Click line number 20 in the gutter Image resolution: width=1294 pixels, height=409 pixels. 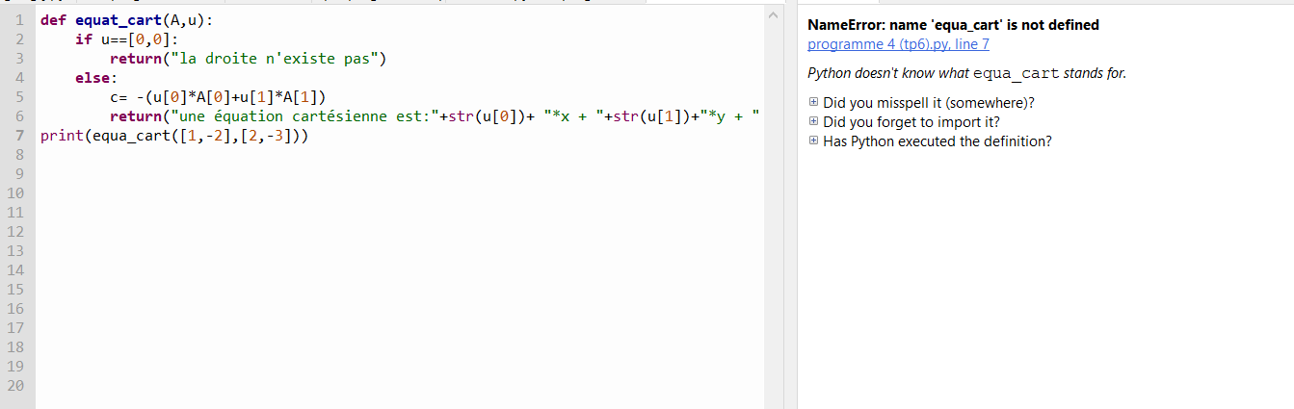(x=14, y=386)
